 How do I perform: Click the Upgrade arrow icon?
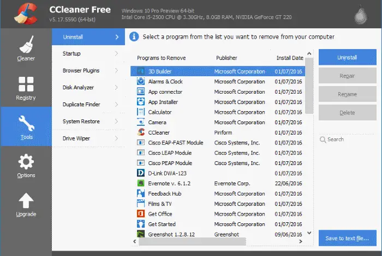(x=26, y=200)
